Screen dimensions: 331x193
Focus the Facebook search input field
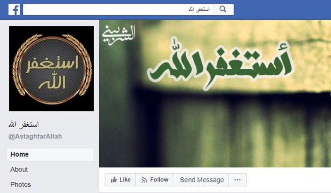pos(118,10)
